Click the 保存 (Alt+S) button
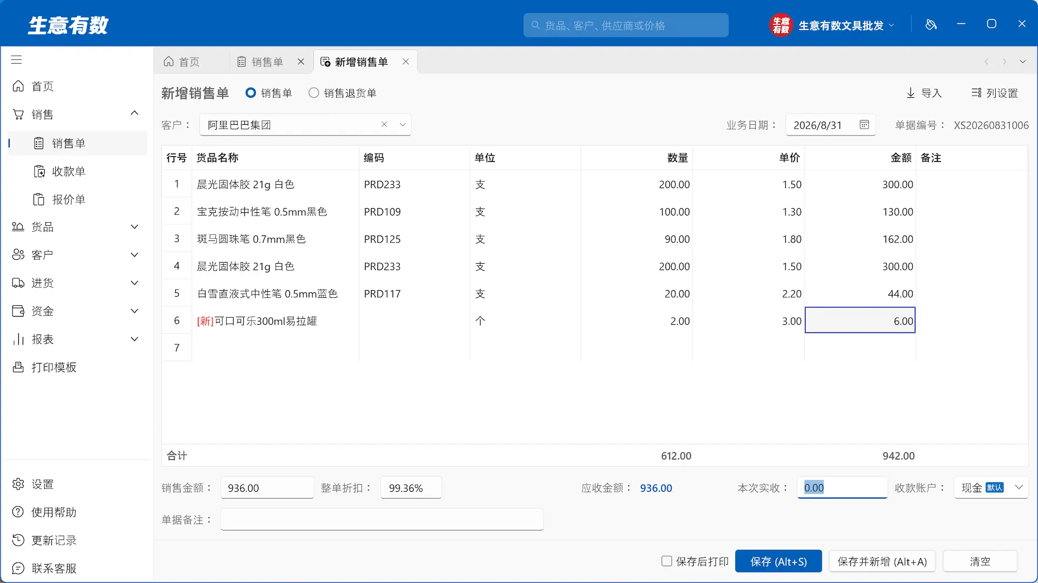 (x=778, y=561)
